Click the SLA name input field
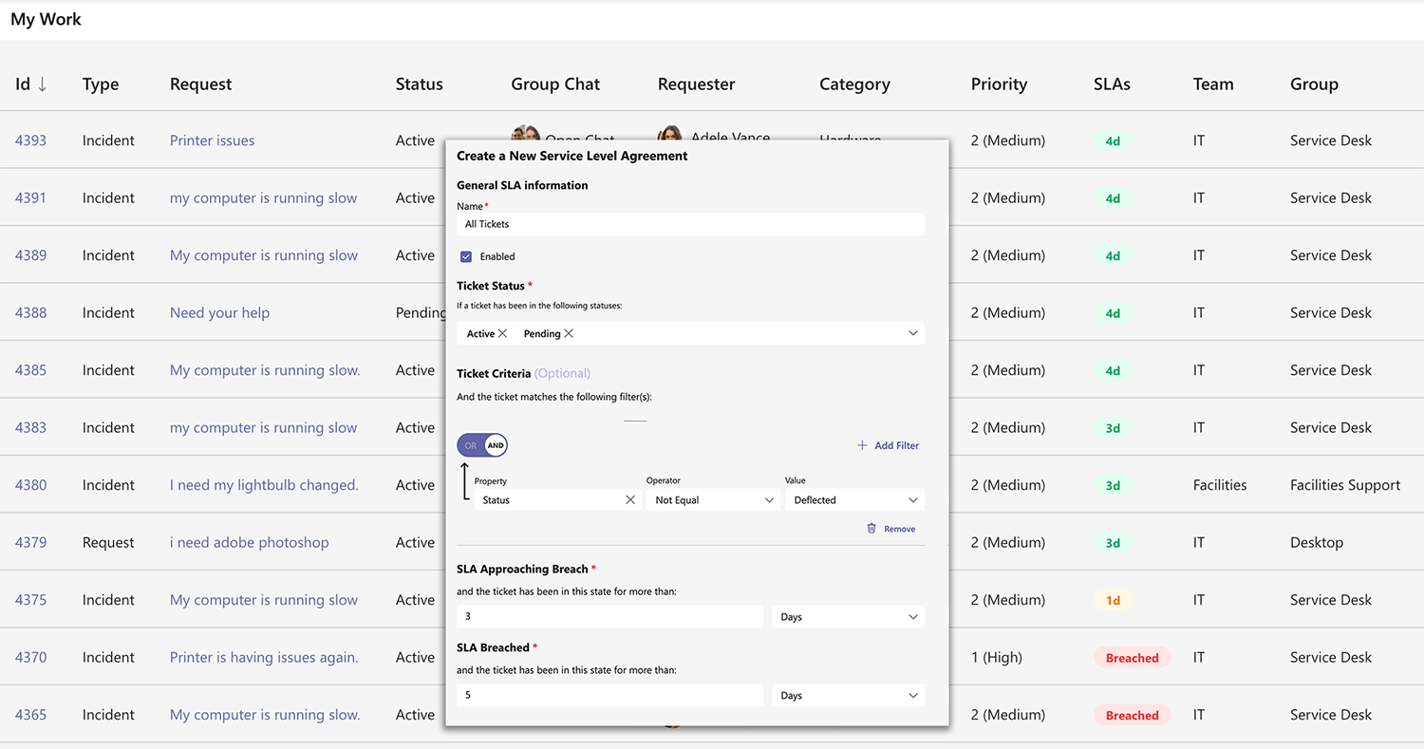Image resolution: width=1424 pixels, height=749 pixels. click(x=690, y=224)
